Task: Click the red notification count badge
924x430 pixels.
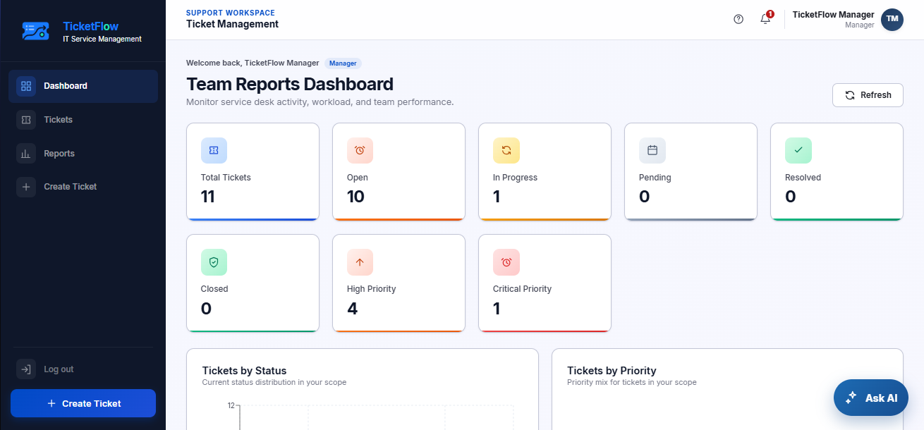Action: click(770, 14)
